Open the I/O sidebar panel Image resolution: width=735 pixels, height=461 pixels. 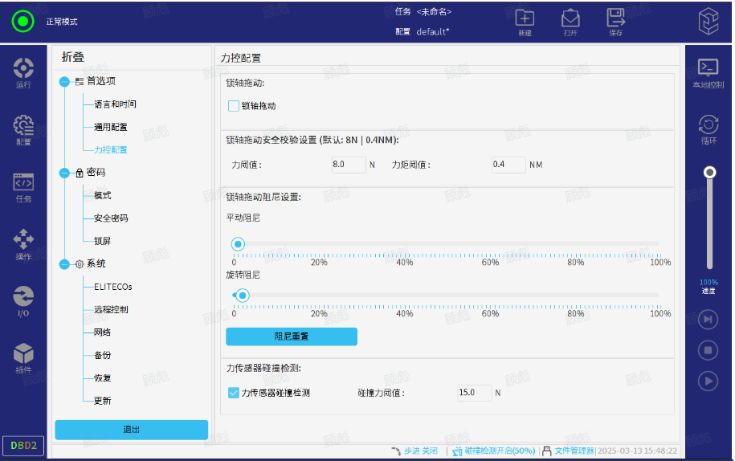23,301
